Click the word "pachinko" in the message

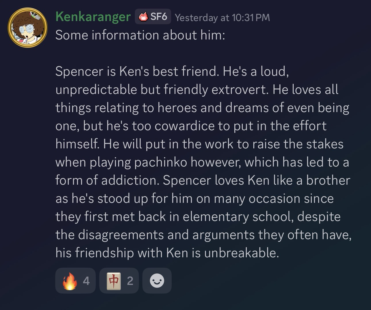coord(160,162)
